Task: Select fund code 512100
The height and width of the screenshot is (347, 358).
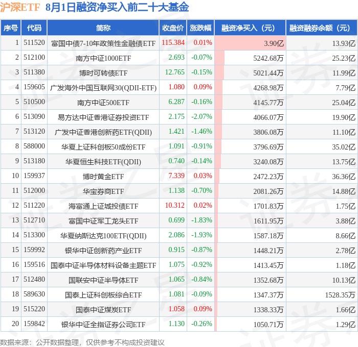Action: (x=34, y=58)
